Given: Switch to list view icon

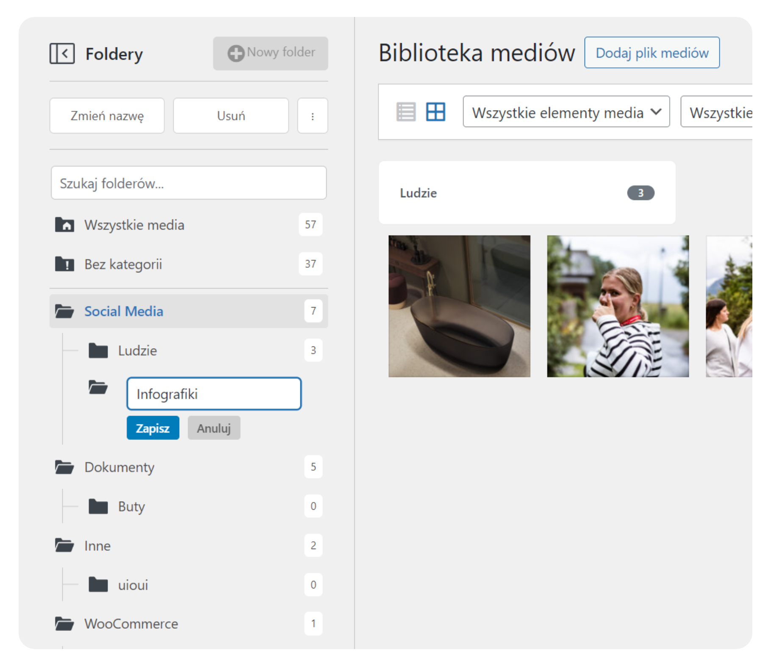Looking at the screenshot, I should 405,112.
